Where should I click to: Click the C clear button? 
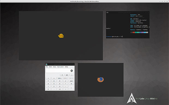click(x=62, y=75)
